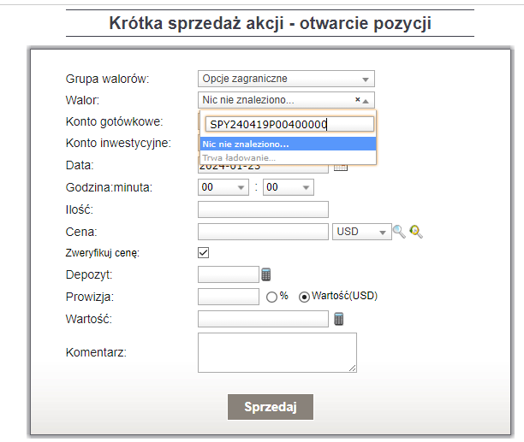Click the Walor search box with SPY240419P00400000
The width and height of the screenshot is (524, 442).
pyautogui.click(x=287, y=124)
